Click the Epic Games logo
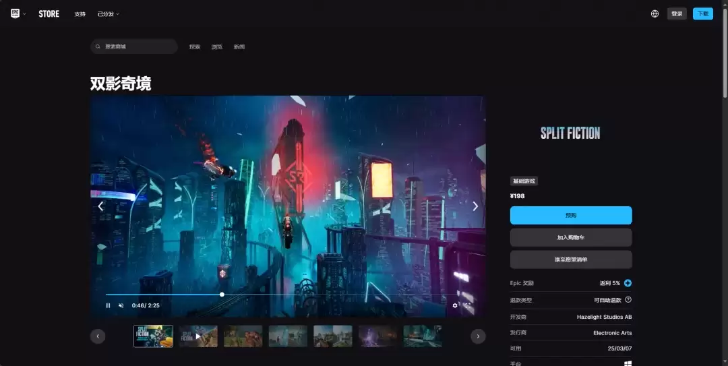This screenshot has width=728, height=366. coord(16,13)
